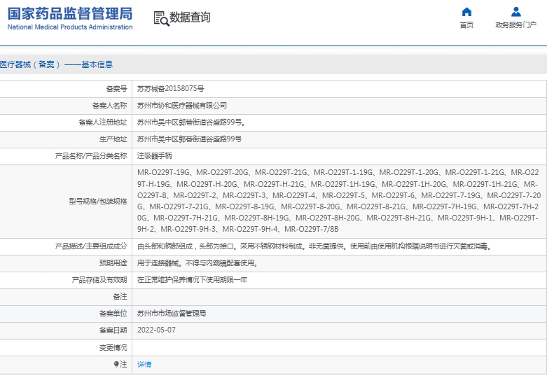Click National Medical Products Administration text

(70, 27)
